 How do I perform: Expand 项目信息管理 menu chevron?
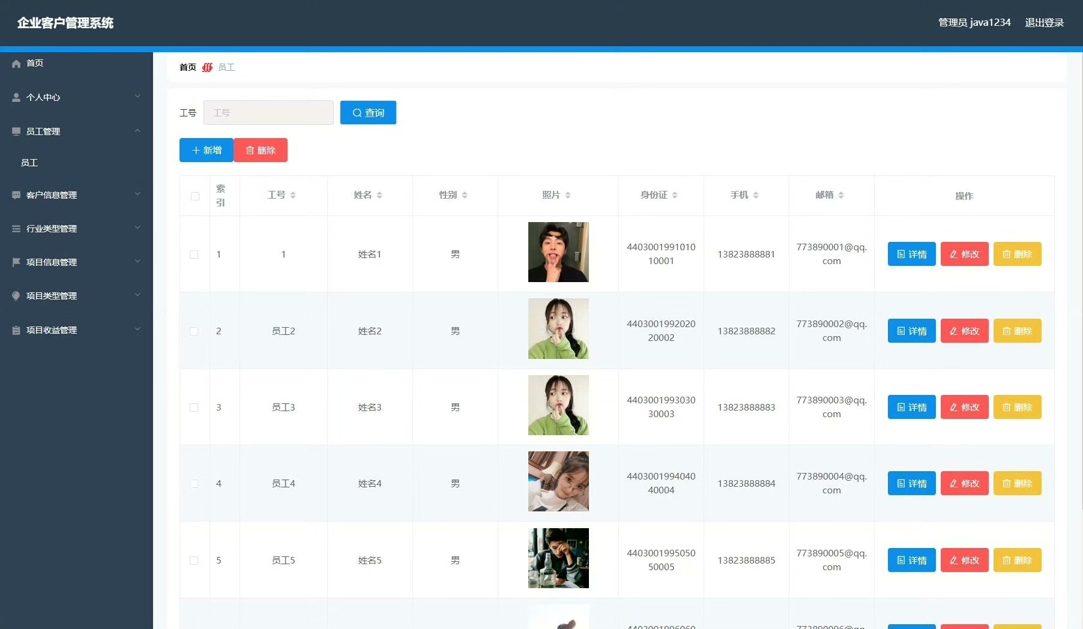(x=137, y=261)
